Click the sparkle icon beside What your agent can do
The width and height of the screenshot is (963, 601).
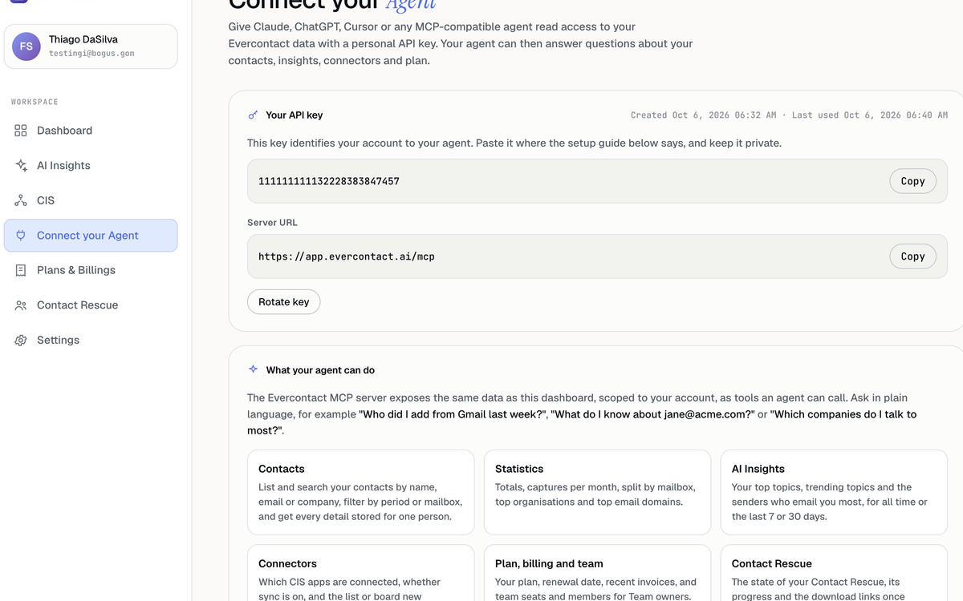[253, 369]
